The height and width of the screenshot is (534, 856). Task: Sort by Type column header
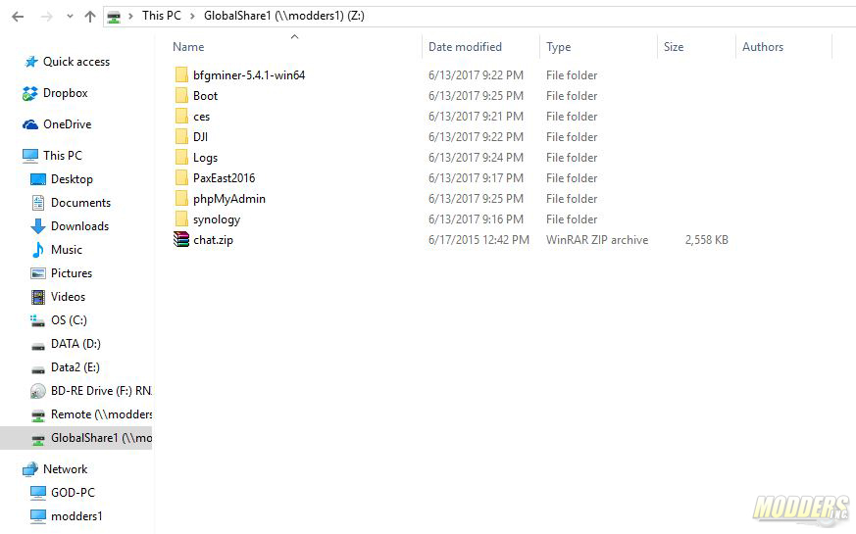[x=559, y=47]
